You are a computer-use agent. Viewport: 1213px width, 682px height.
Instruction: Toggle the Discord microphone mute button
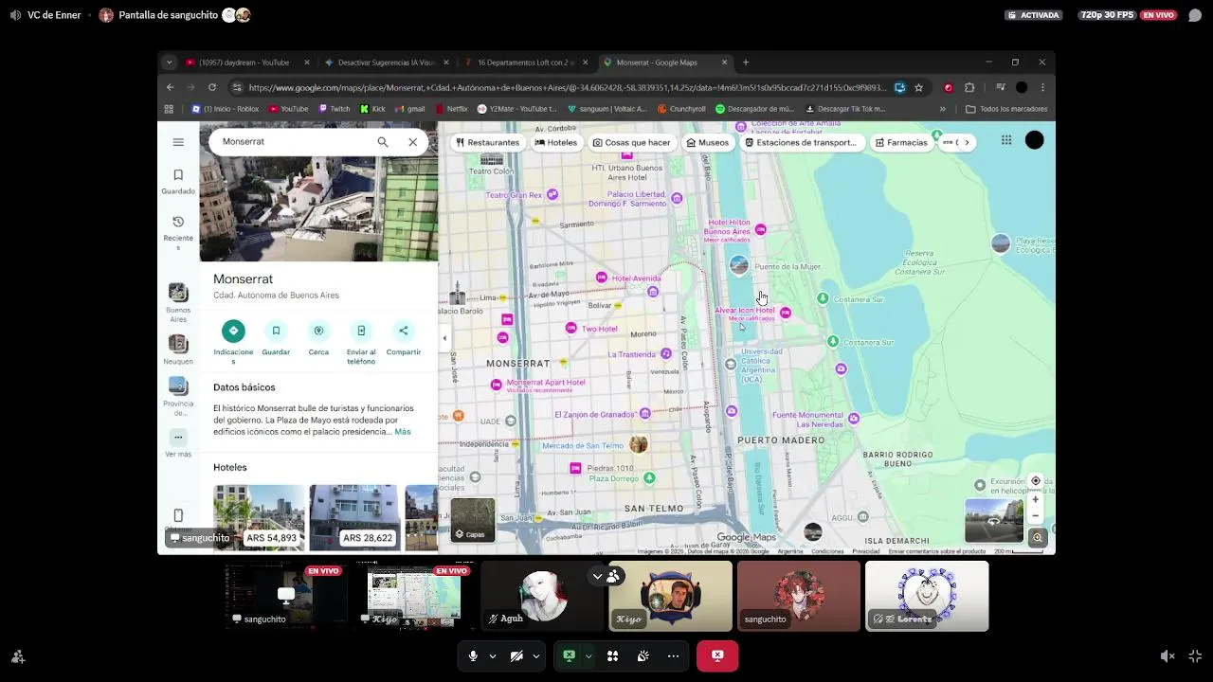[x=473, y=655]
